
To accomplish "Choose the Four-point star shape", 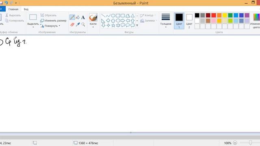I will tap(108, 25).
